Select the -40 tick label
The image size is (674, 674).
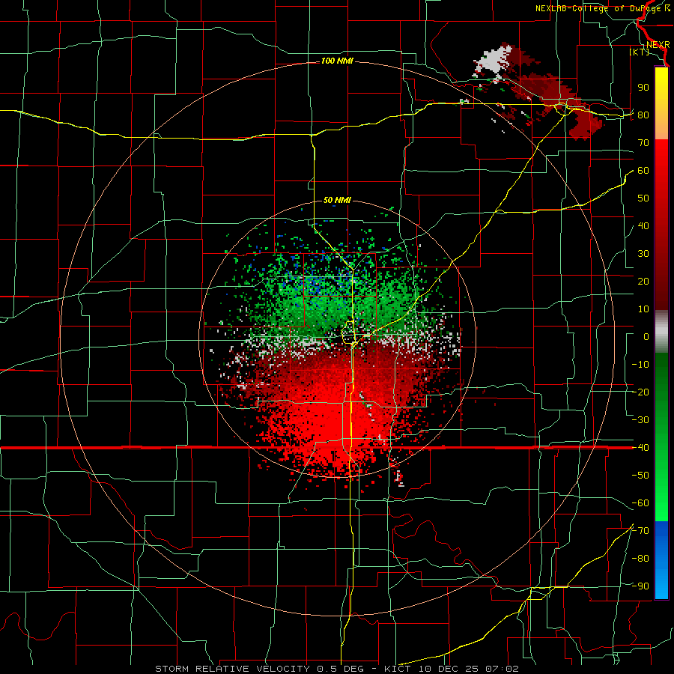(640, 448)
